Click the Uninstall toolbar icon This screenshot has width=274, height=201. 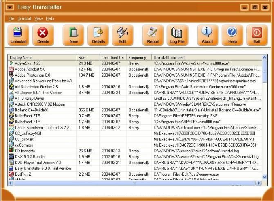coord(18,34)
